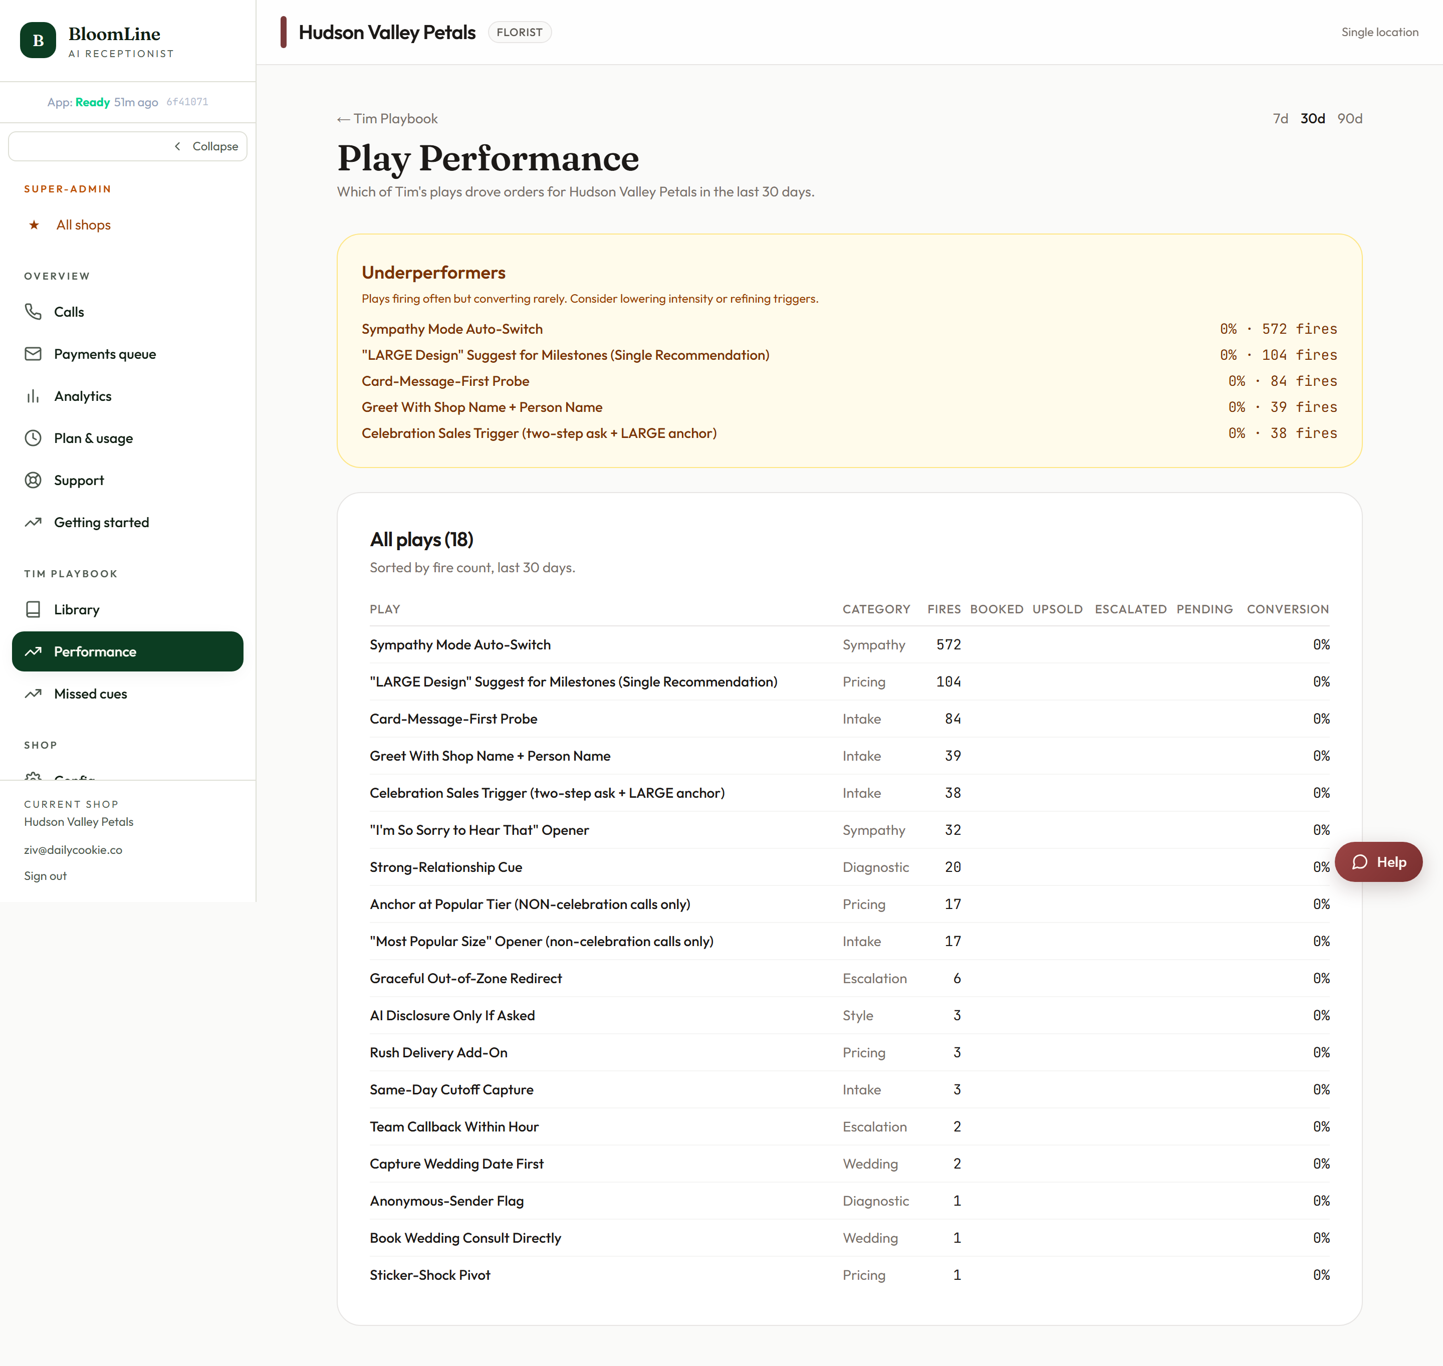The width and height of the screenshot is (1443, 1366).
Task: Click the Performance trend arrow icon
Action: (33, 652)
